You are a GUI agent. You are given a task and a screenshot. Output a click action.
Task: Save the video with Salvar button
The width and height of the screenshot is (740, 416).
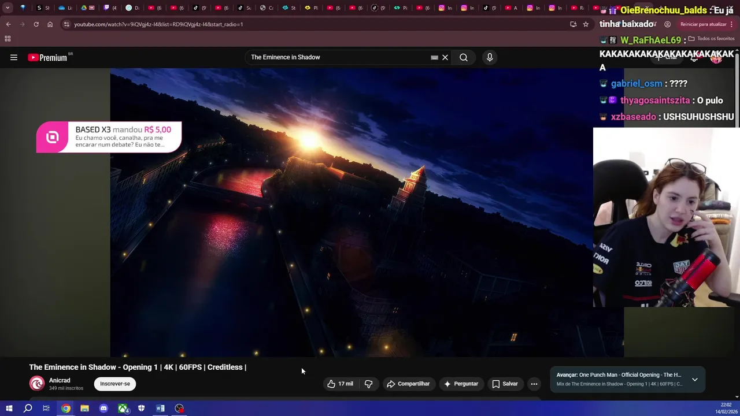click(x=505, y=384)
